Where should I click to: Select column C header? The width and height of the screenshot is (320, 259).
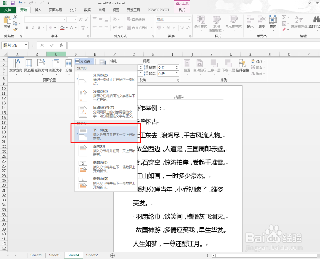point(56,54)
